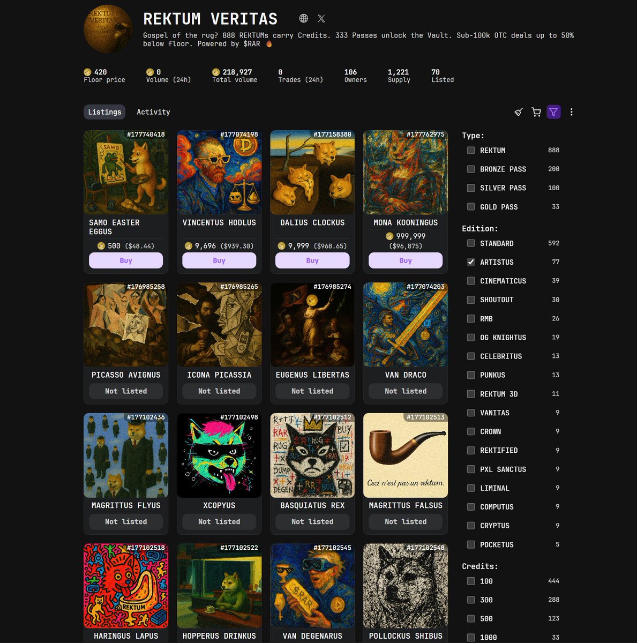Screen dimensions: 637x643
Task: Click Not listed under VAN DRACO
Action: pyautogui.click(x=406, y=391)
